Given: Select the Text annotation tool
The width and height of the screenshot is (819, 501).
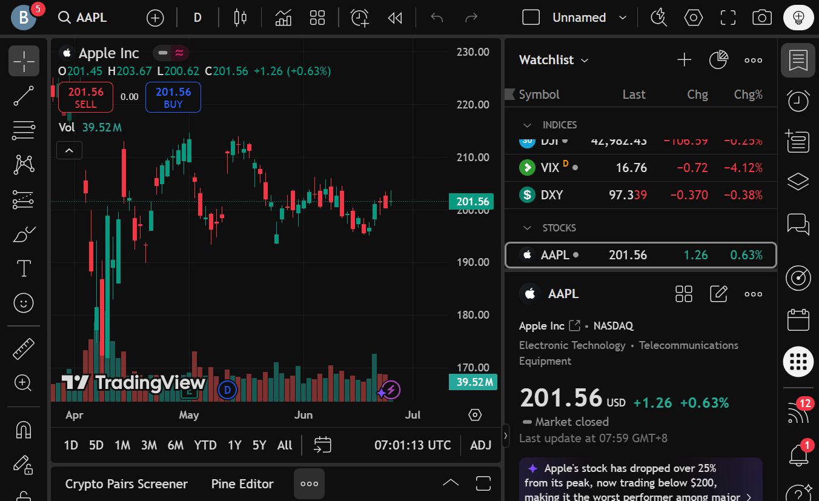Looking at the screenshot, I should click(24, 268).
